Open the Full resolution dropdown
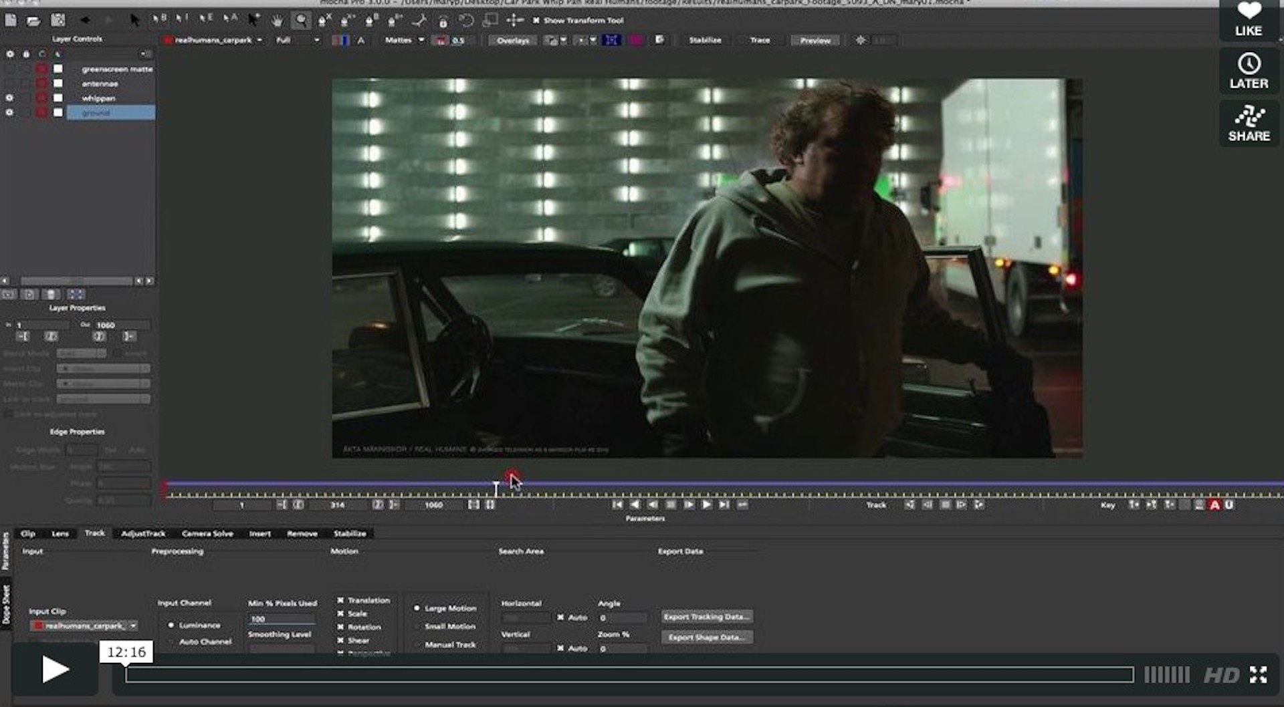 coord(298,40)
